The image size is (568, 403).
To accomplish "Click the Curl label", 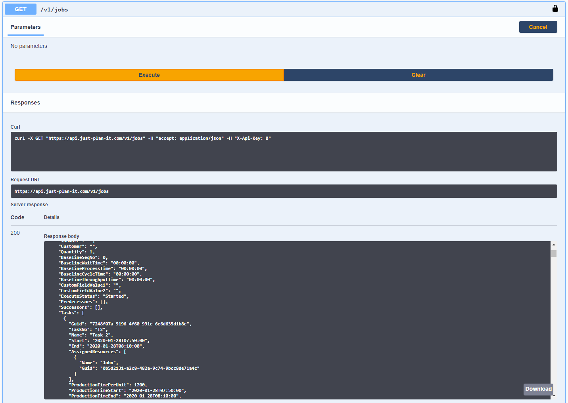I will 15,127.
